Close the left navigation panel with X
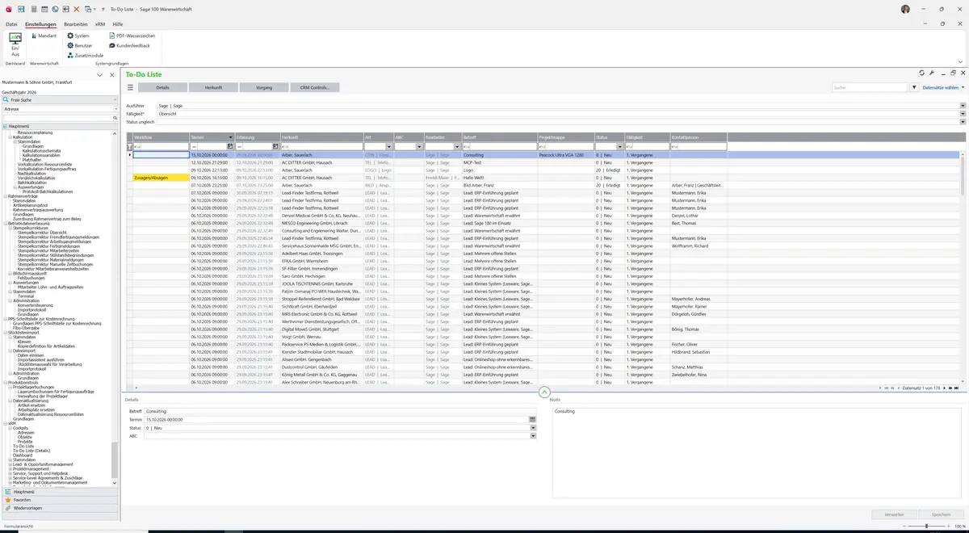The image size is (969, 533). (x=111, y=74)
